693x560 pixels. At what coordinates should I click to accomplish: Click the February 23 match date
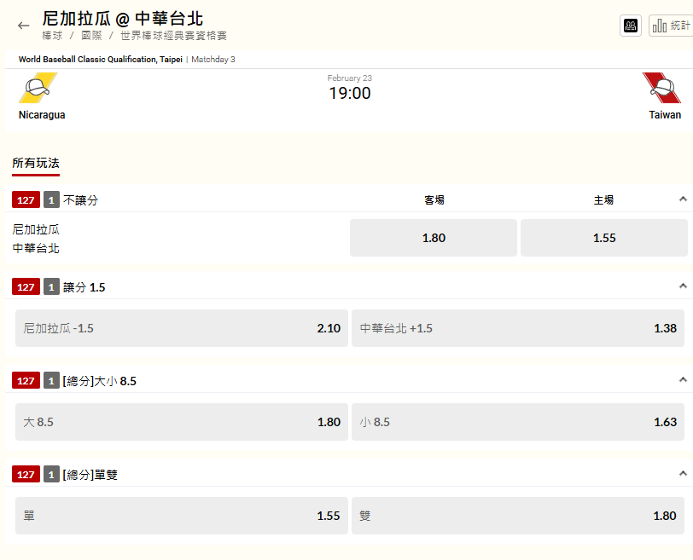point(350,78)
